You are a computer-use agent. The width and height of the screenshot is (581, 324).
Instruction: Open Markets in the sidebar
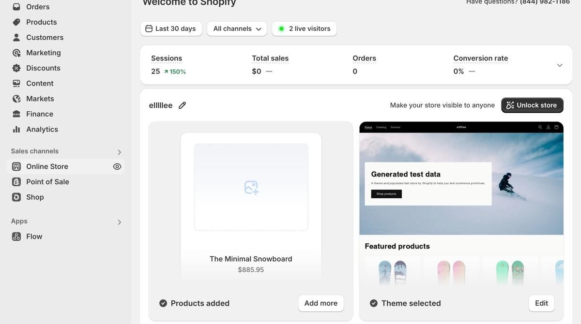[x=66, y=99]
